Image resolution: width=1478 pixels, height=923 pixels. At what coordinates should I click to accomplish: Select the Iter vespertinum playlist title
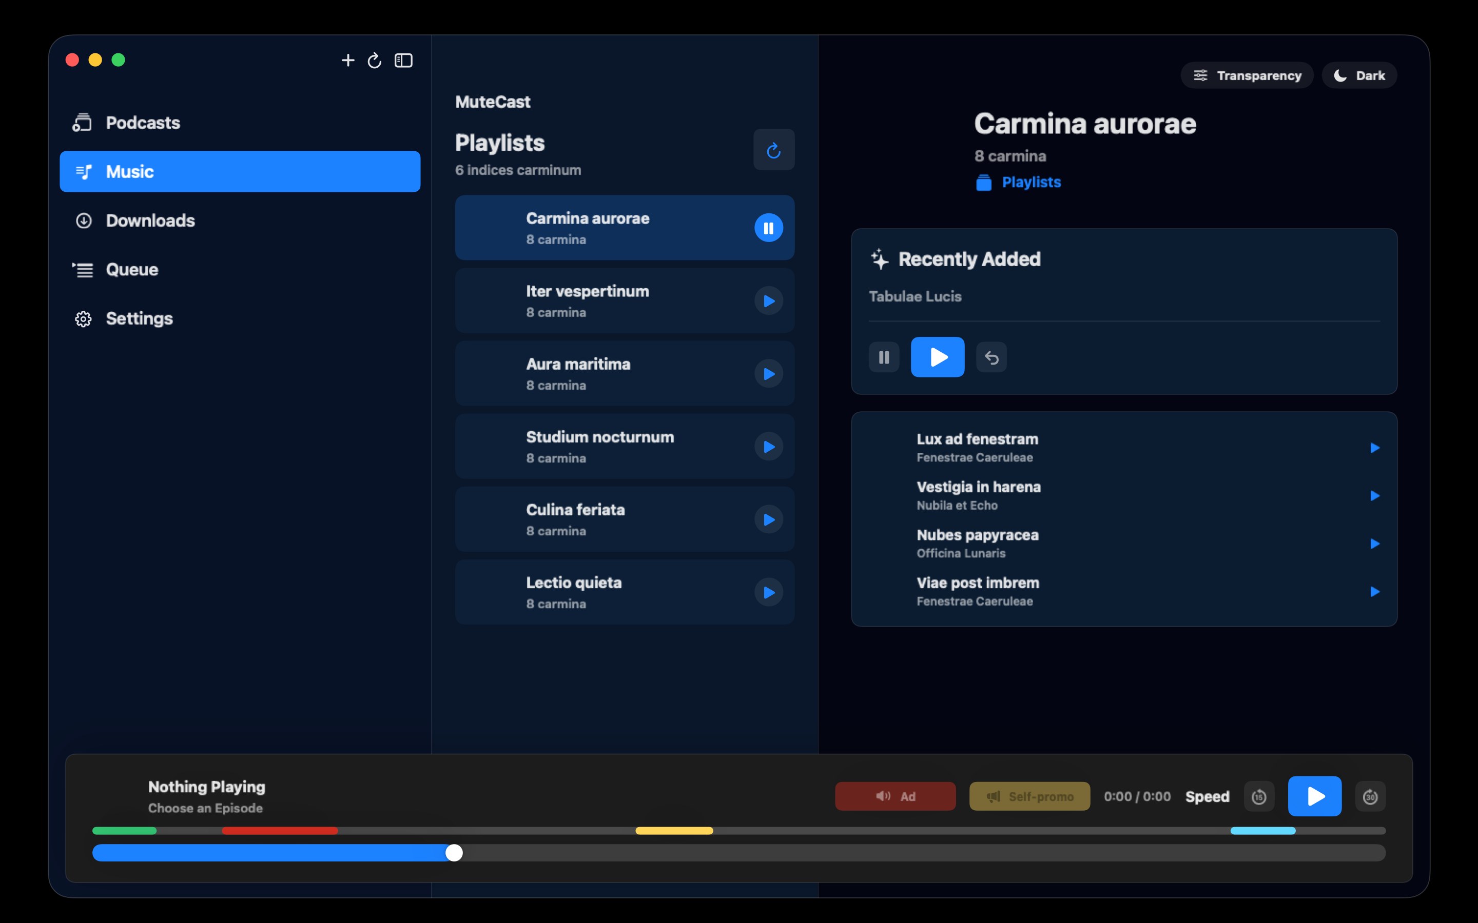tap(588, 291)
